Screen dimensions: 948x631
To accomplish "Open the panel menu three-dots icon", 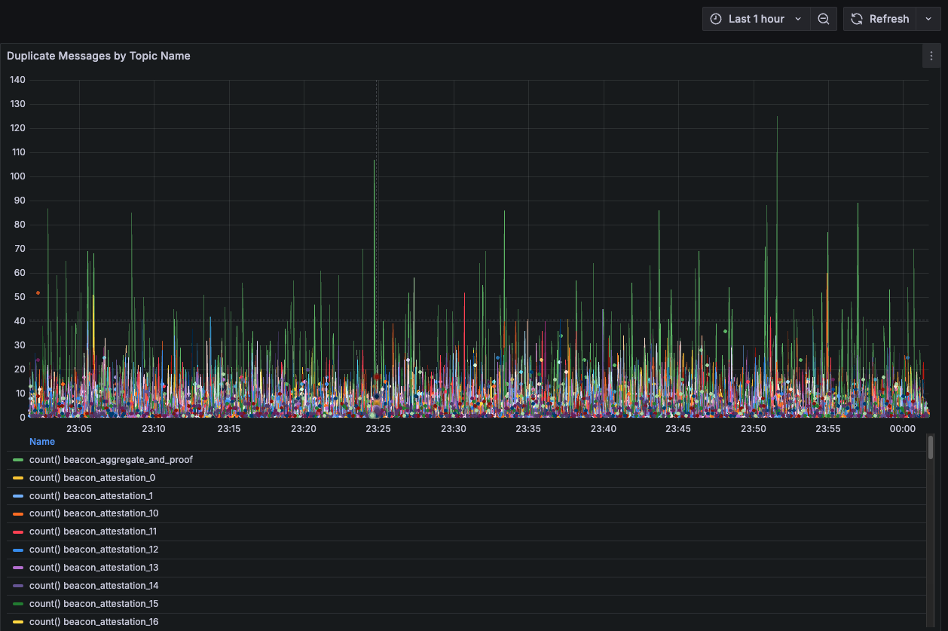I will 931,56.
